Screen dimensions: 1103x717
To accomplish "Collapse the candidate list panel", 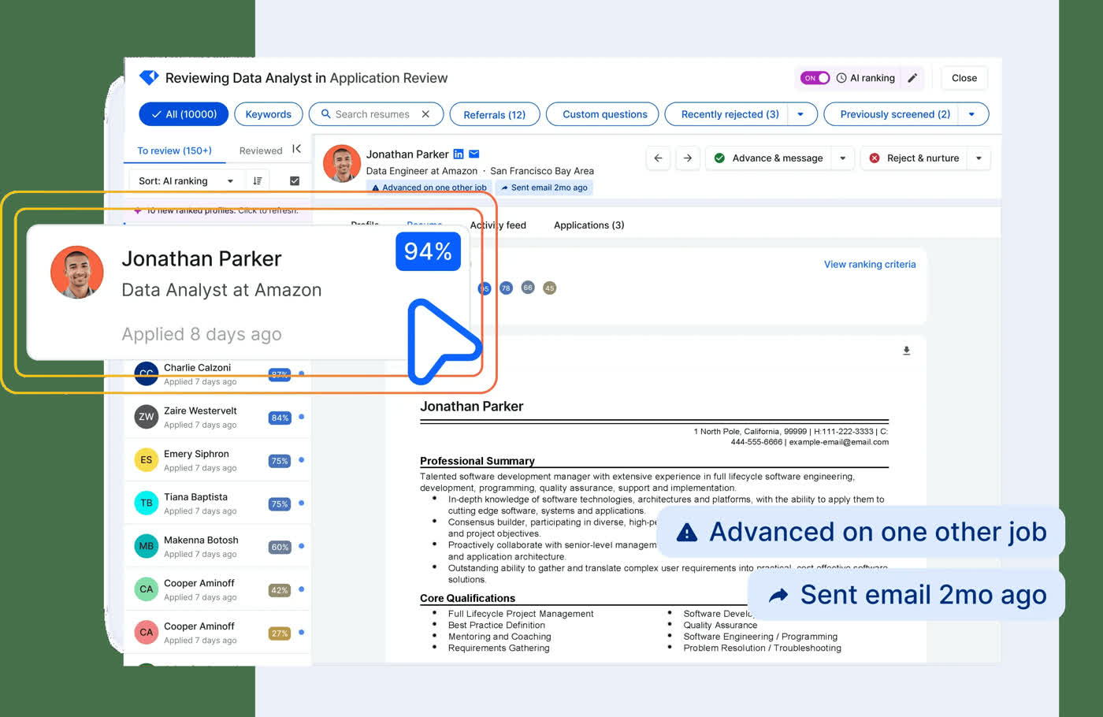I will click(x=297, y=149).
